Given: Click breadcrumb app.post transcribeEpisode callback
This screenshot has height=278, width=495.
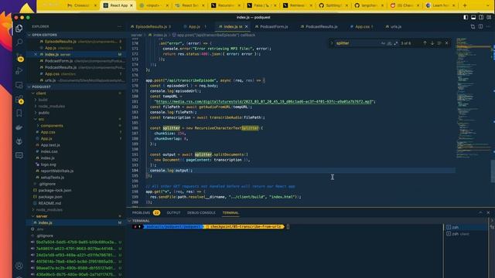Looking at the screenshot, I should click(x=217, y=35).
